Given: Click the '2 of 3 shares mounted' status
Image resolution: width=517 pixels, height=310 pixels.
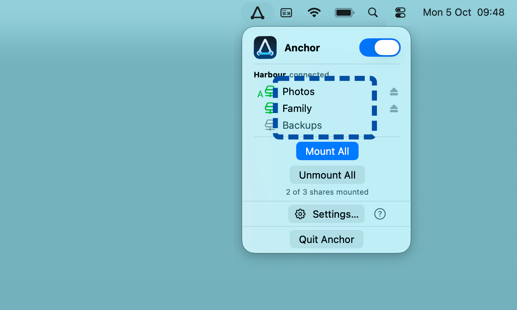Looking at the screenshot, I should (x=327, y=192).
